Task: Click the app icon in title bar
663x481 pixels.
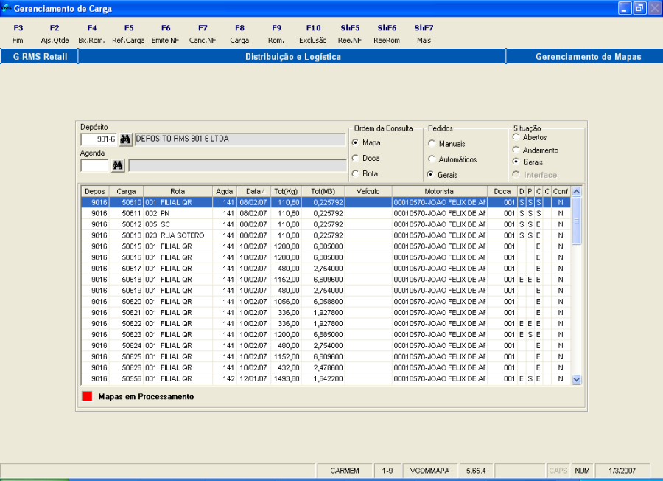Action: 6,8
